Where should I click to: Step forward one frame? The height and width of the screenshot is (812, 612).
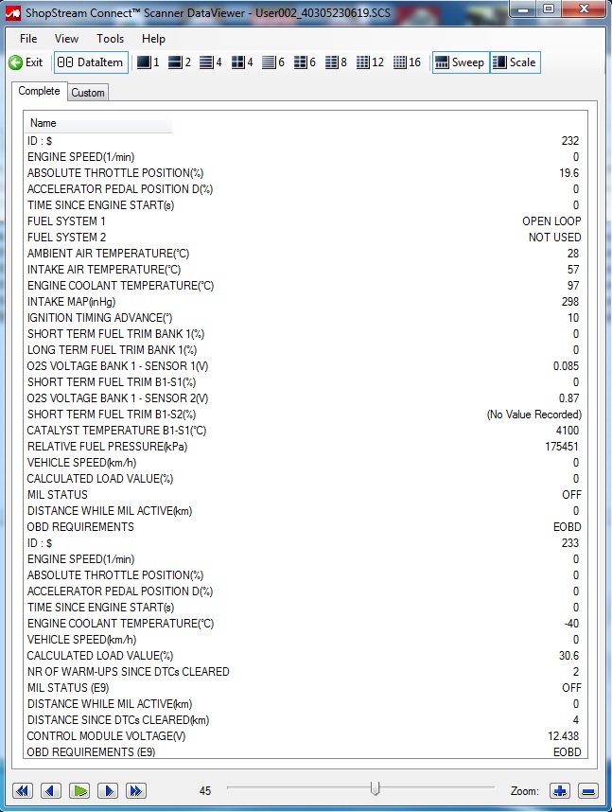pyautogui.click(x=108, y=790)
